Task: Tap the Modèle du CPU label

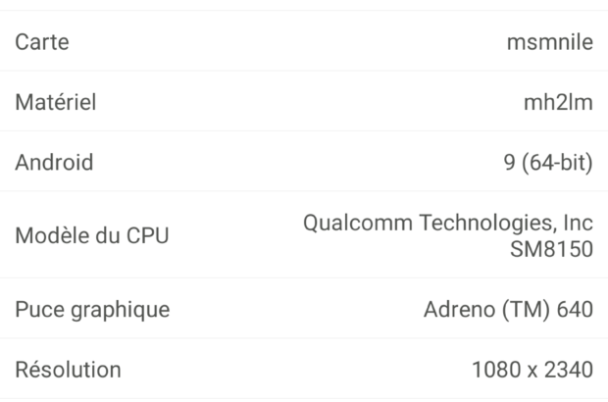Action: point(91,235)
